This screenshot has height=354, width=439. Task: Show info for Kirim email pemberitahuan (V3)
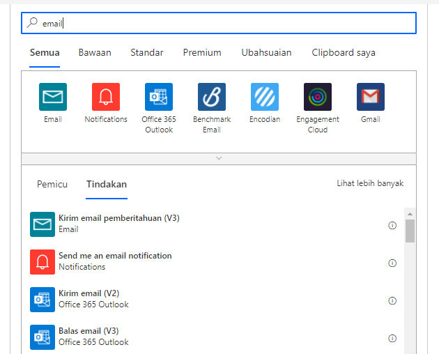tap(392, 226)
